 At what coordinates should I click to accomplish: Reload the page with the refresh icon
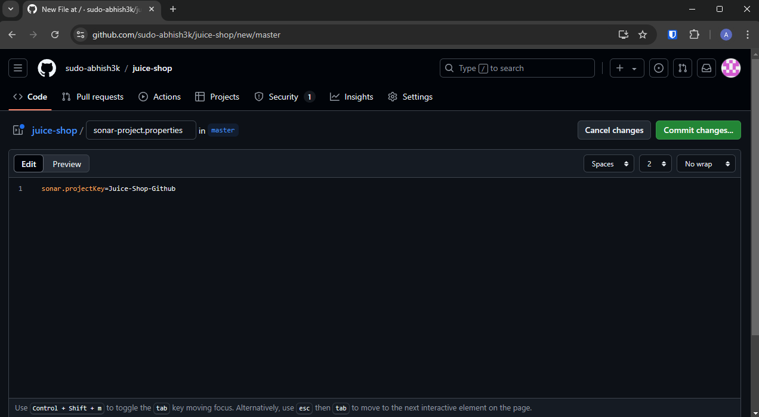click(55, 35)
